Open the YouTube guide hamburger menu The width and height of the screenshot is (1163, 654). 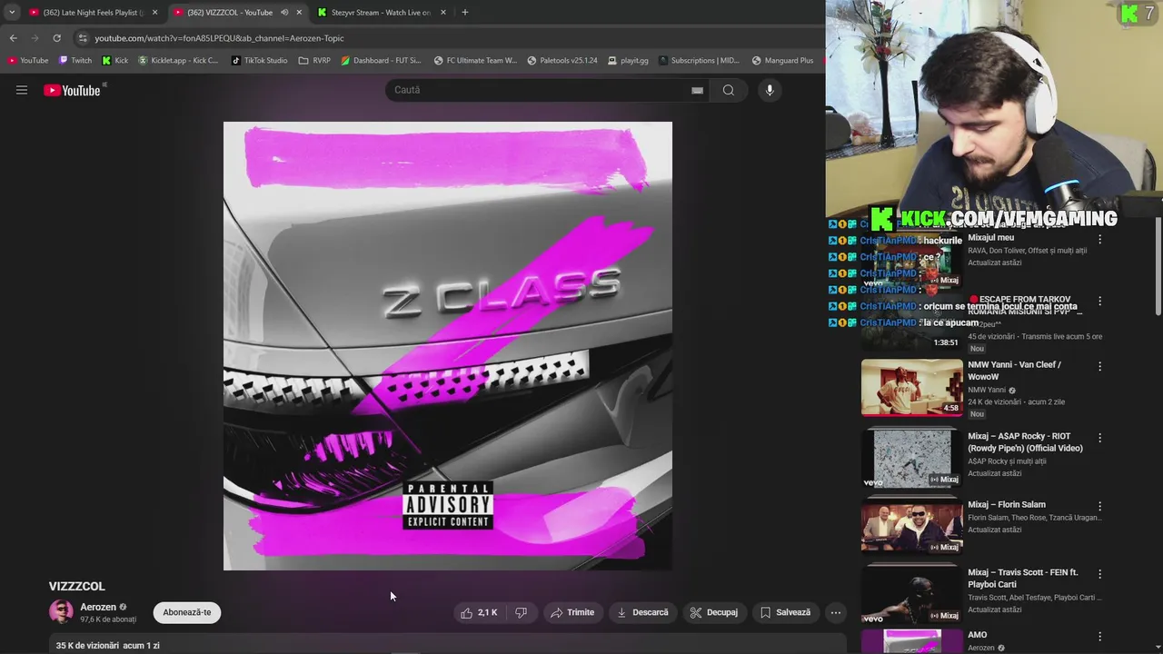[x=22, y=90]
